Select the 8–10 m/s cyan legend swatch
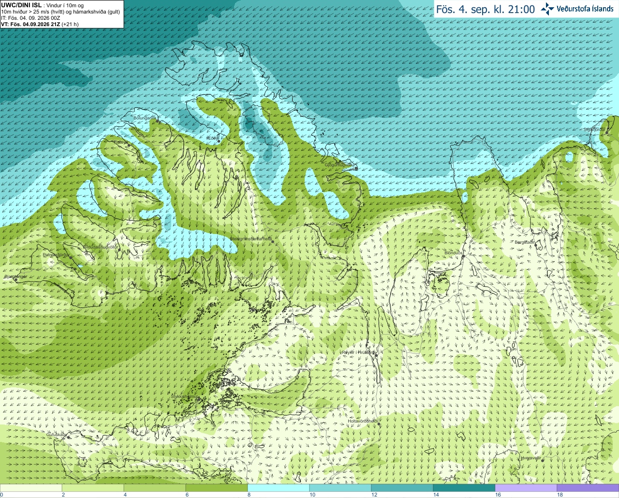 click(279, 488)
